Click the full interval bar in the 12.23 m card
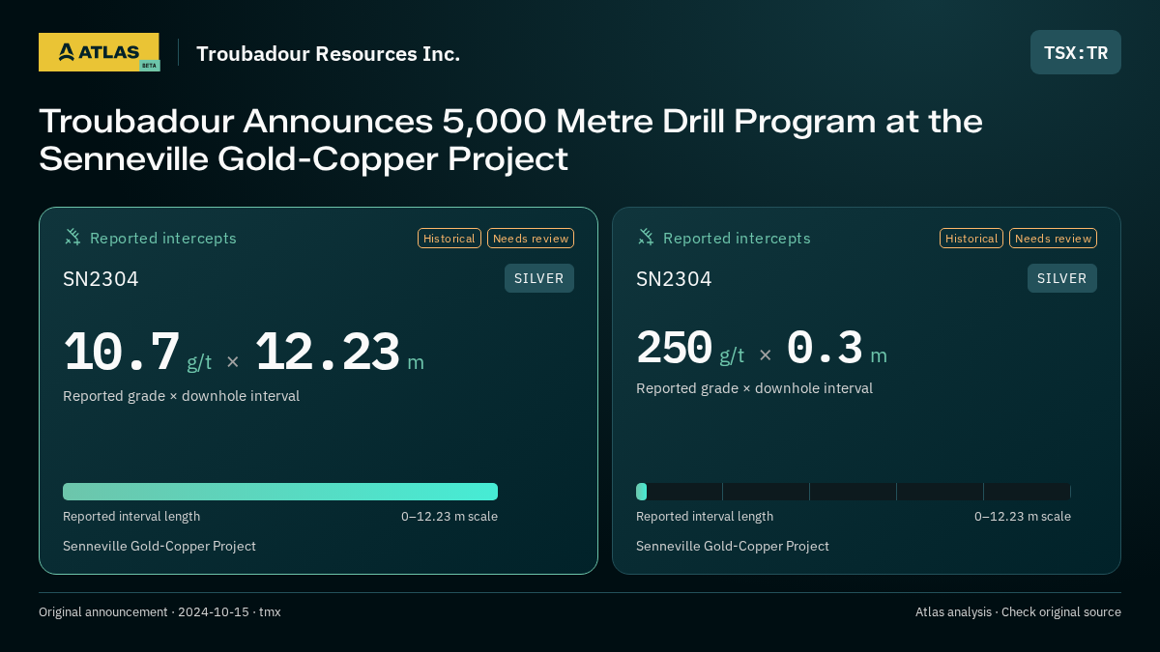 click(x=280, y=492)
